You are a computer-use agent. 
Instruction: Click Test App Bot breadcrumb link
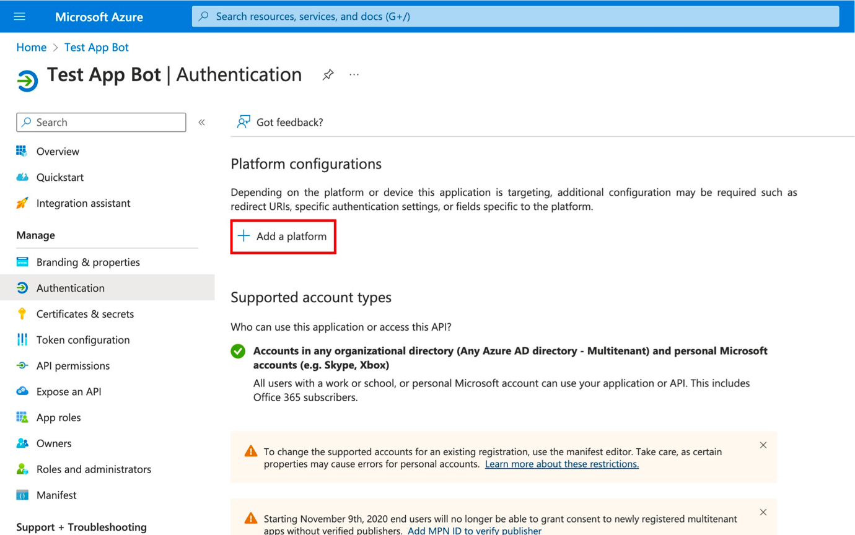[97, 47]
